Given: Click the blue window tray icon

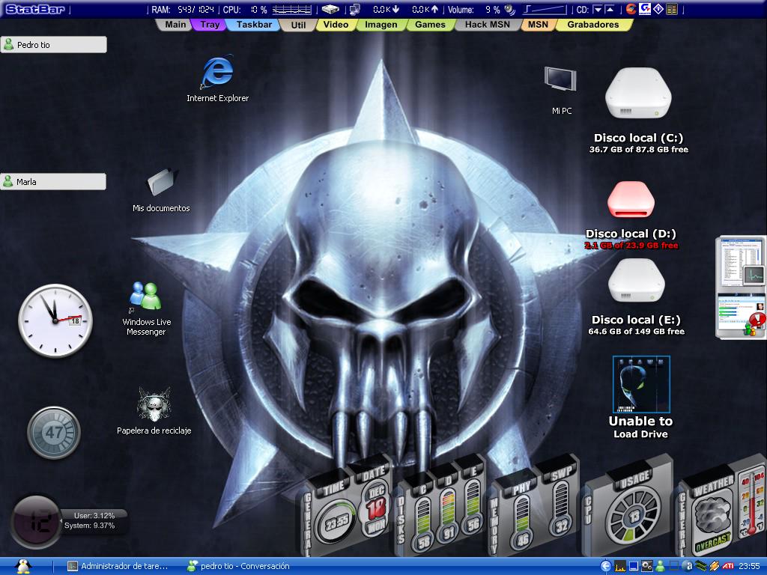Looking at the screenshot, I should click(x=634, y=566).
